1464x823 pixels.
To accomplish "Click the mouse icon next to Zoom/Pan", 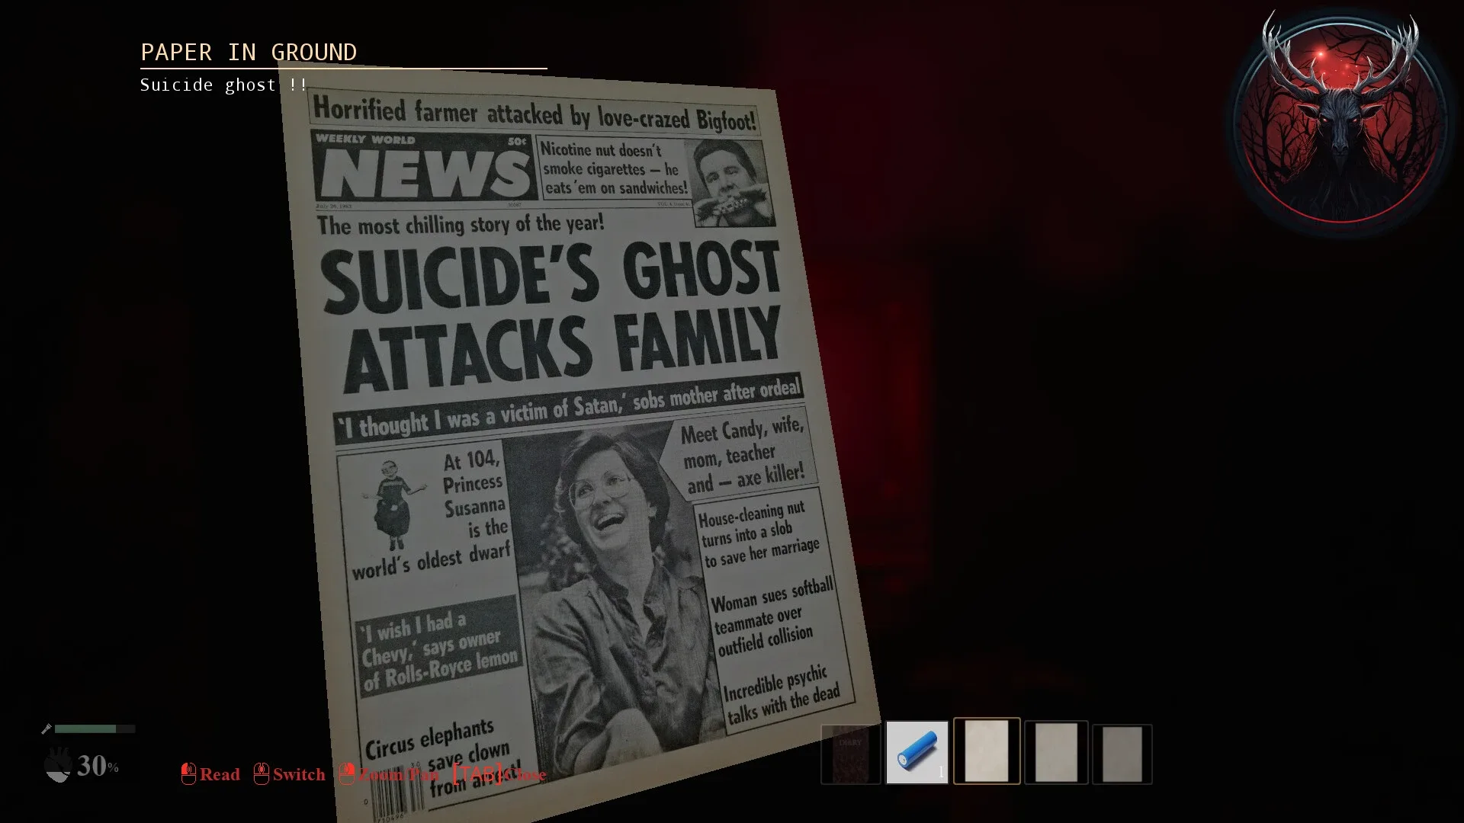I will click(349, 773).
